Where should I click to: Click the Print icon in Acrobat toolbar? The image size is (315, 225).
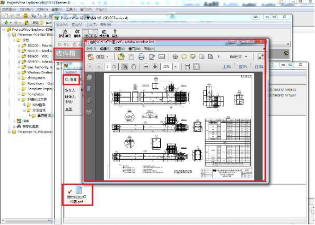pyautogui.click(x=142, y=57)
